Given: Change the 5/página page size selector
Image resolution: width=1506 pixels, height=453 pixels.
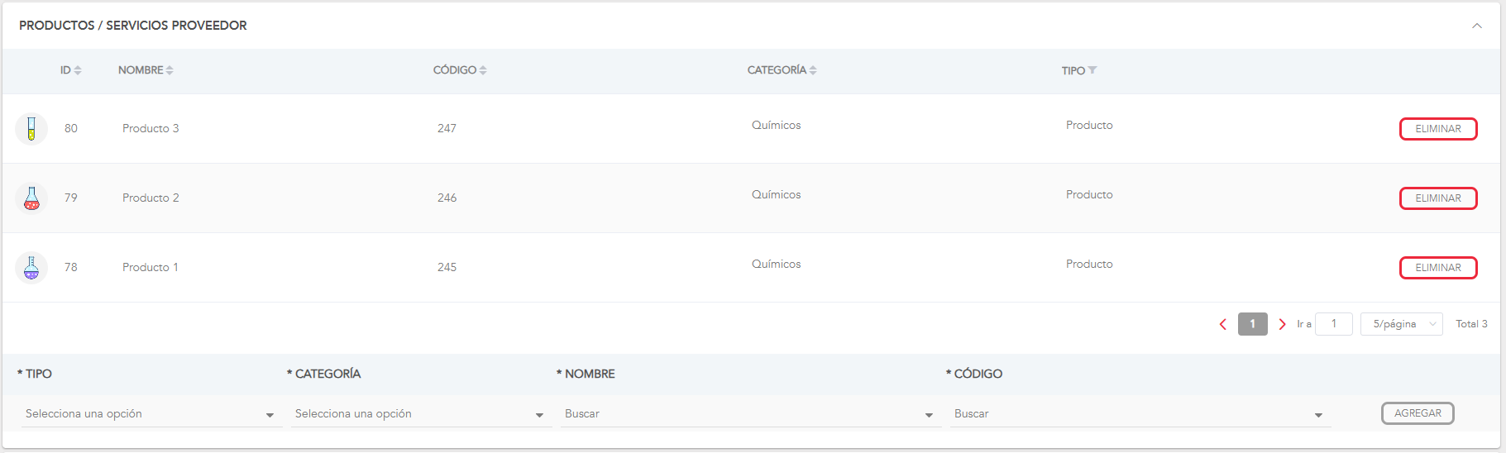Looking at the screenshot, I should (x=1401, y=324).
